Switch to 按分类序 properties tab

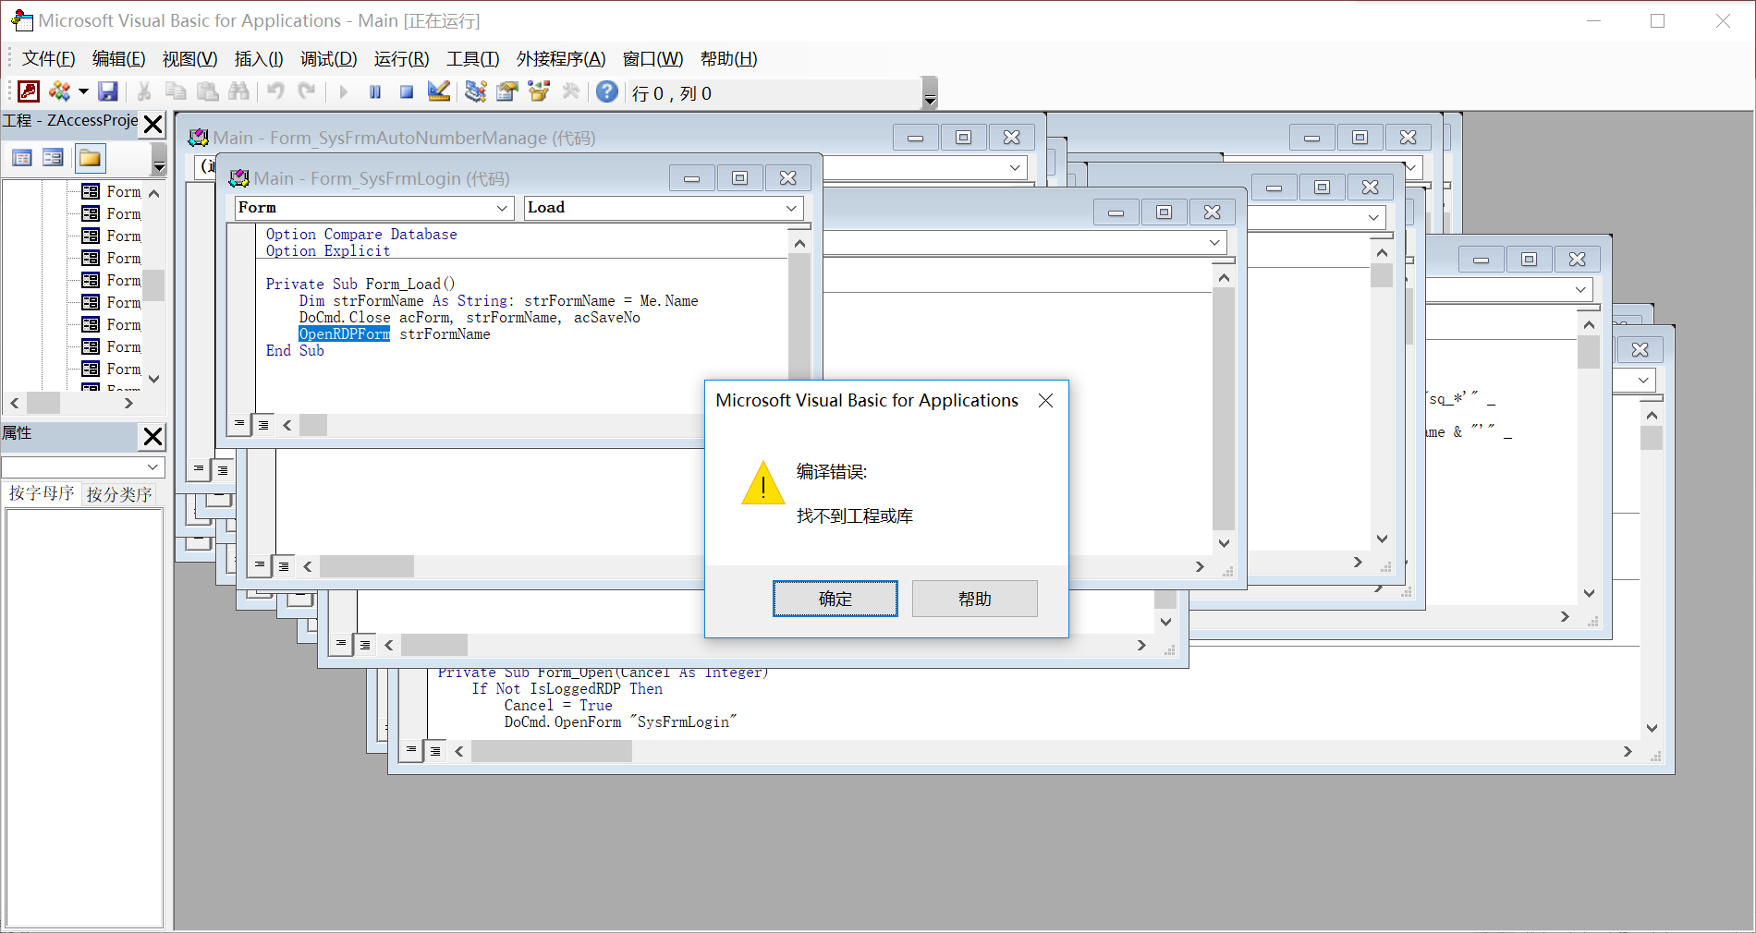tap(119, 494)
